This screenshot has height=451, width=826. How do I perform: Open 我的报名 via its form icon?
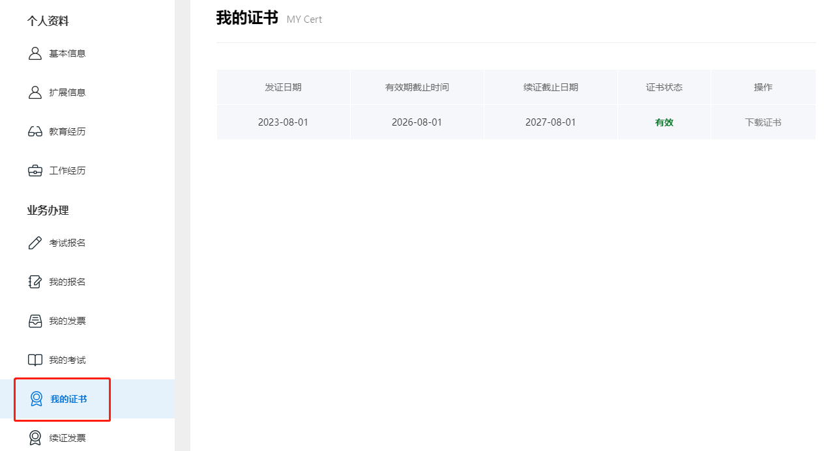click(35, 281)
